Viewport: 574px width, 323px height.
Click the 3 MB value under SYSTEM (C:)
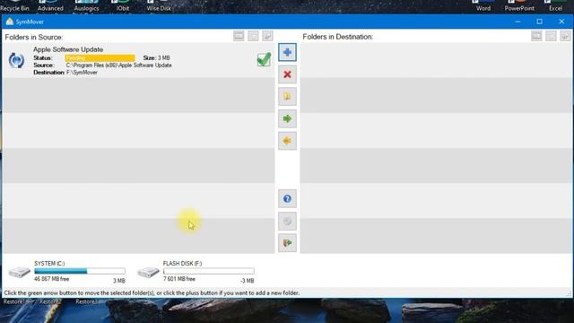click(x=119, y=281)
